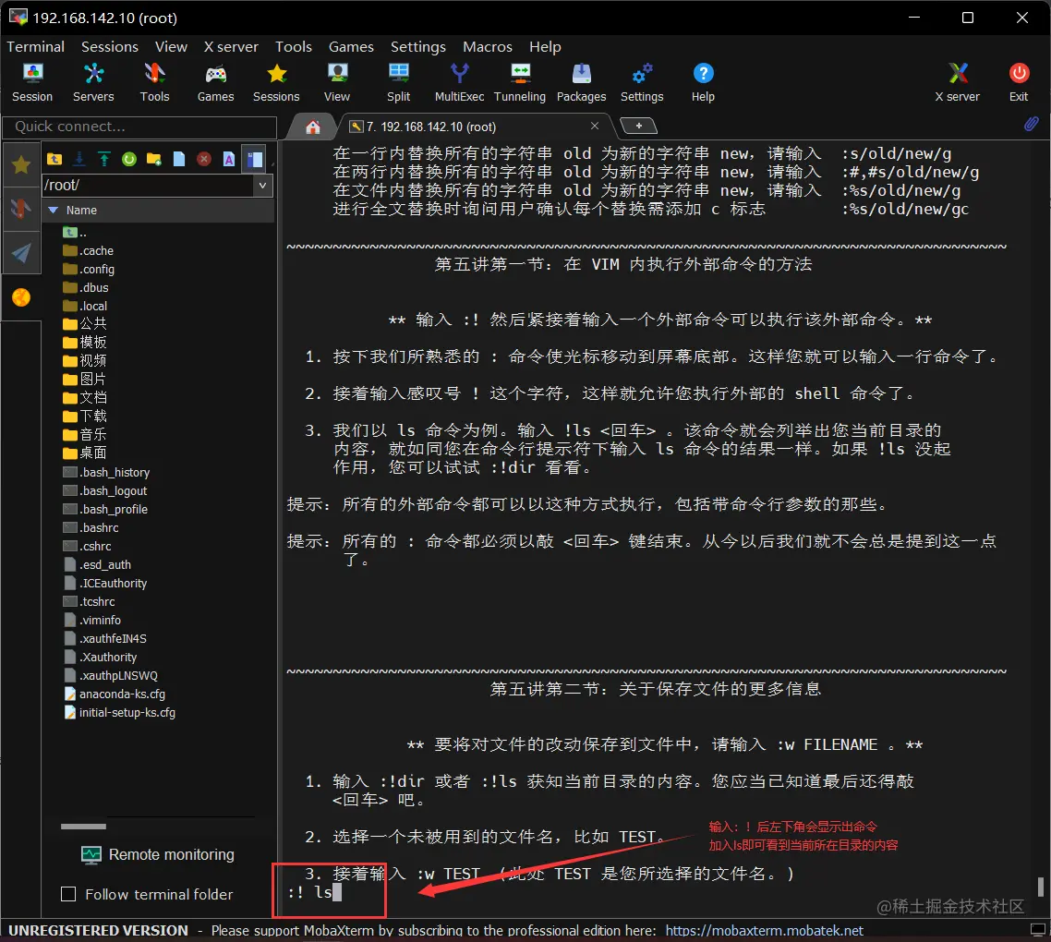Close the 192.168.142.10 (root) tab
The height and width of the screenshot is (942, 1051).
(595, 126)
